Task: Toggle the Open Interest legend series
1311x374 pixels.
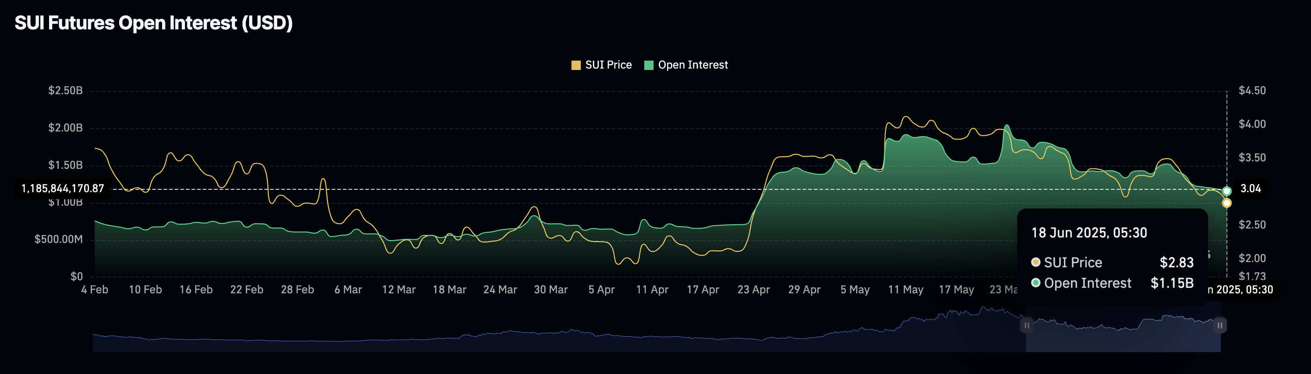Action: [686, 65]
